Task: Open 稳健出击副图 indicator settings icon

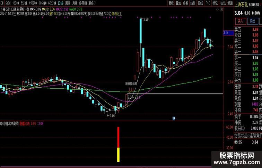Action: [x=1, y=123]
